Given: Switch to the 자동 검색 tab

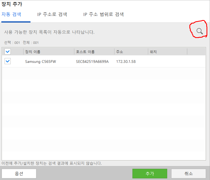Looking at the screenshot, I should click(11, 14).
